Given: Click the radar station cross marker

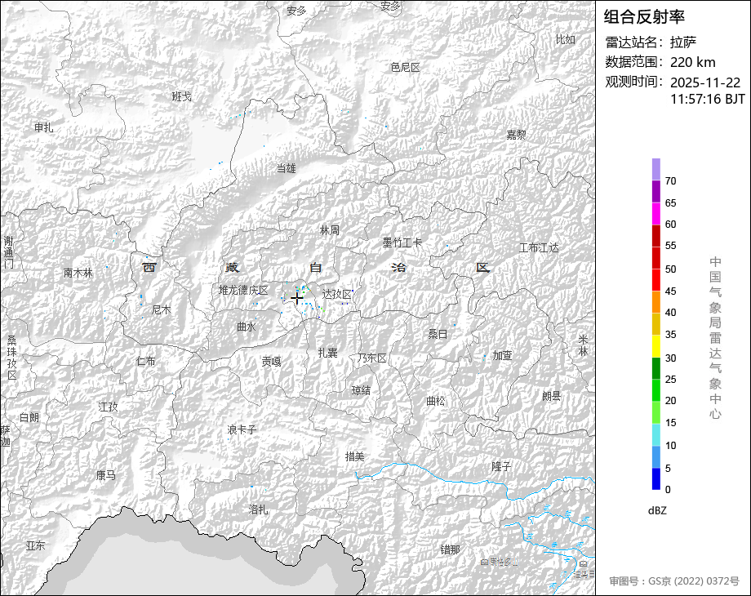Looking at the screenshot, I should (297, 299).
